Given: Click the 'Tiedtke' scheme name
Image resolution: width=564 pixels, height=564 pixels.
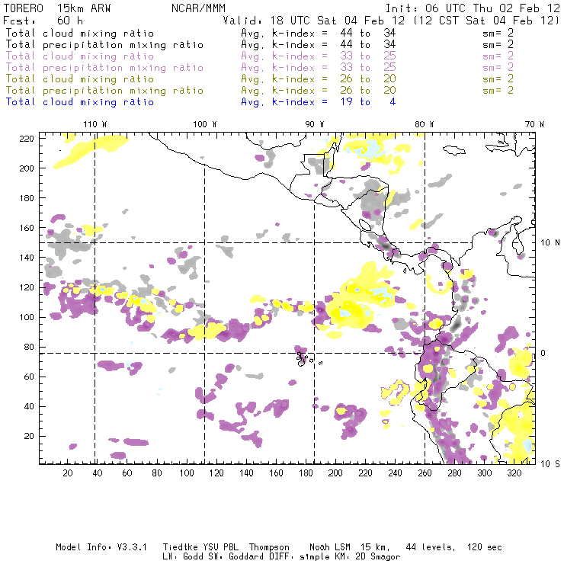Looking at the screenshot, I should coord(181,547).
